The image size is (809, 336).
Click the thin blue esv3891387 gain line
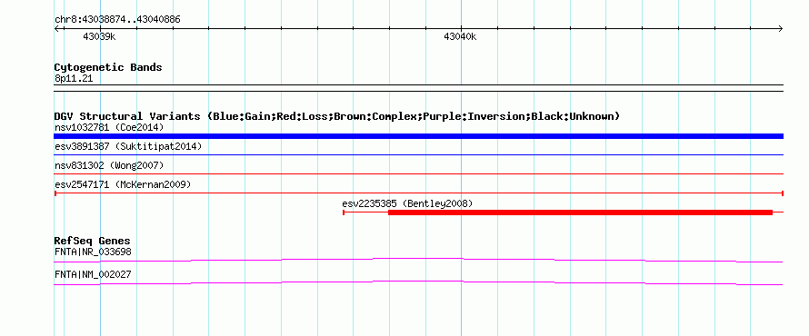click(418, 154)
